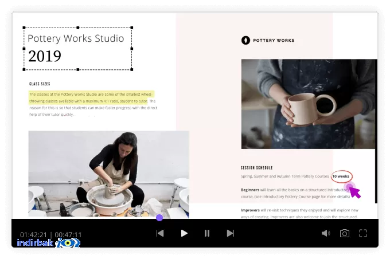Viewport: 390px width, 259px height.
Task: Take a snapshot with camera icon
Action: pyautogui.click(x=345, y=233)
